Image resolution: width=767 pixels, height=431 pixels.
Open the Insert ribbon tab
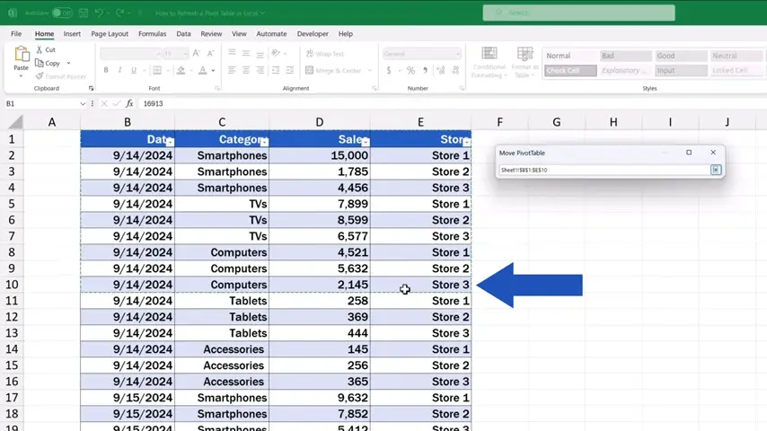72,34
